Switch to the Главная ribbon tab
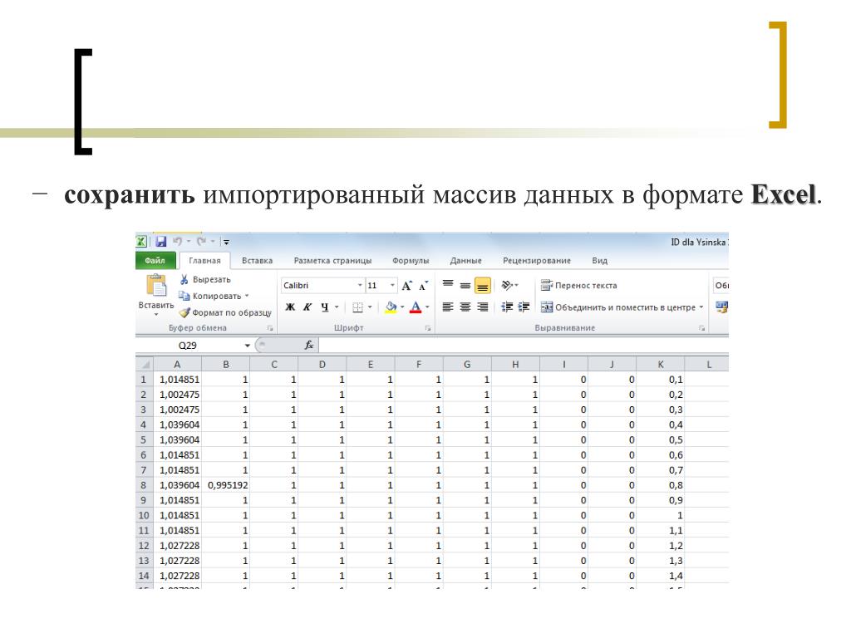The width and height of the screenshot is (851, 638). pos(204,260)
